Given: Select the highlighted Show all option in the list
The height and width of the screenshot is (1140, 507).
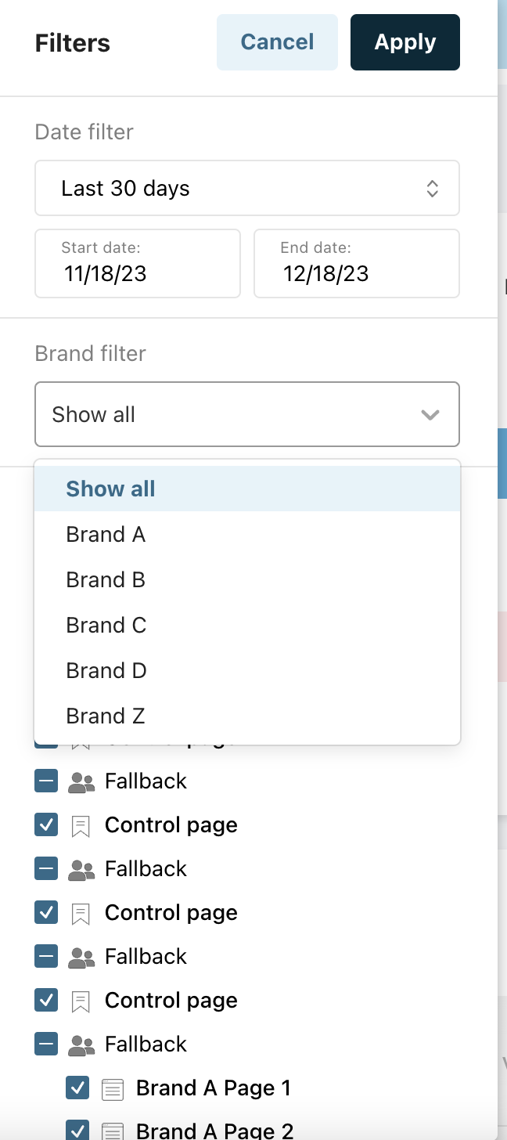Looking at the screenshot, I should 110,489.
